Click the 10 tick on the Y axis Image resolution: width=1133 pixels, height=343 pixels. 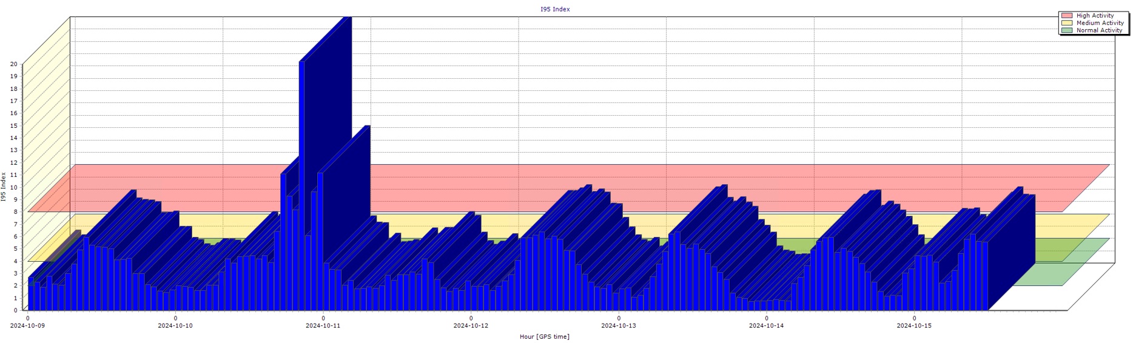pos(14,187)
